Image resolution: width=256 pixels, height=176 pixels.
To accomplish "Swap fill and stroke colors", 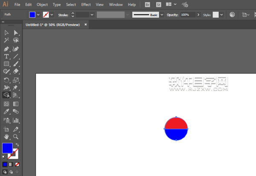I will [17, 145].
